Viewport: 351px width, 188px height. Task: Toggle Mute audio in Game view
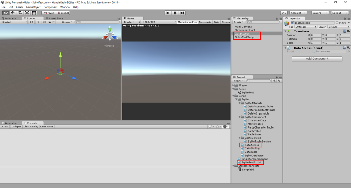[205, 22]
